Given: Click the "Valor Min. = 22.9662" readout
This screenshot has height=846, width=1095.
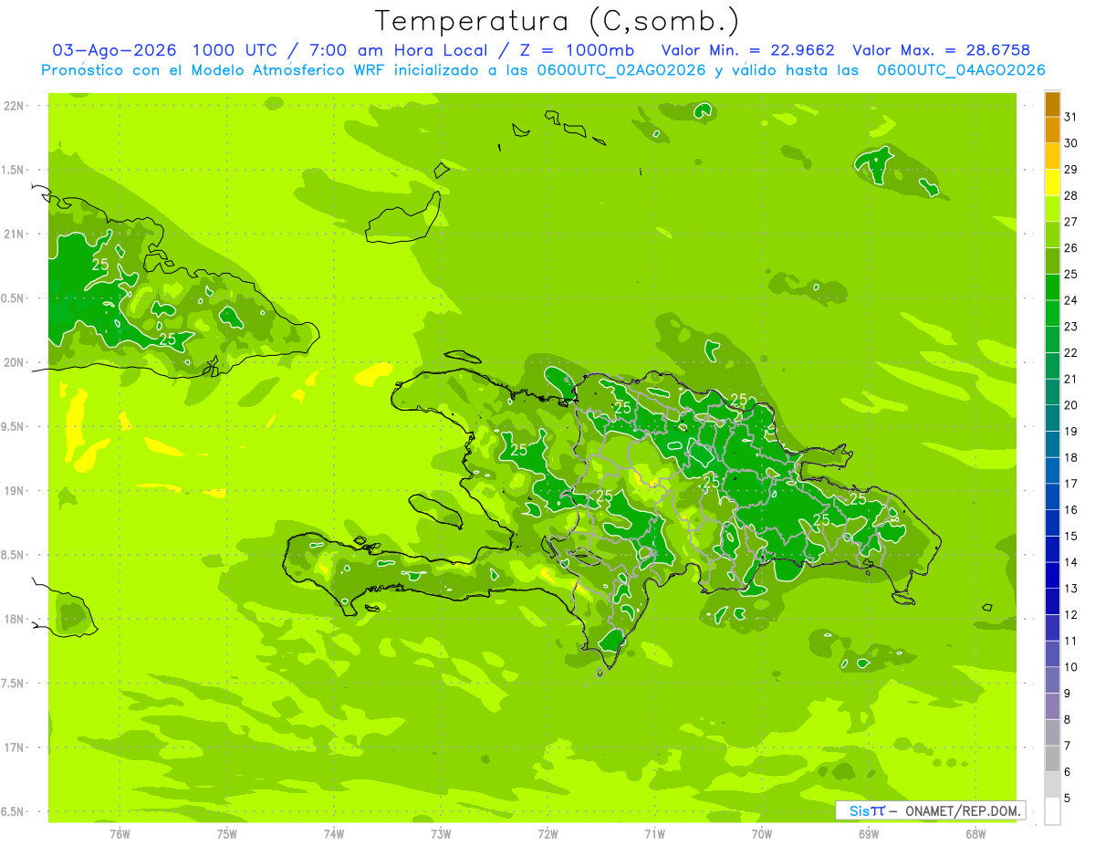Looking at the screenshot, I should pyautogui.click(x=747, y=50).
